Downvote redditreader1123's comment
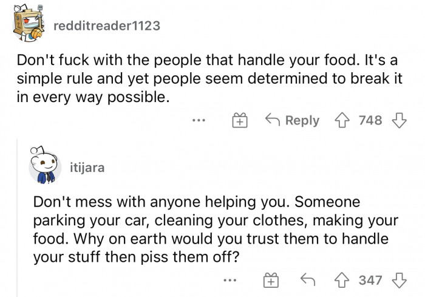The image size is (425, 297). (399, 120)
